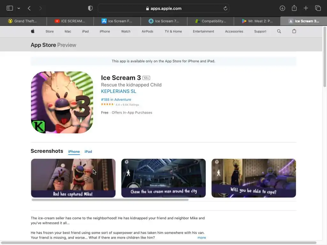
Task: Expand the description with the more link
Action: (202, 237)
